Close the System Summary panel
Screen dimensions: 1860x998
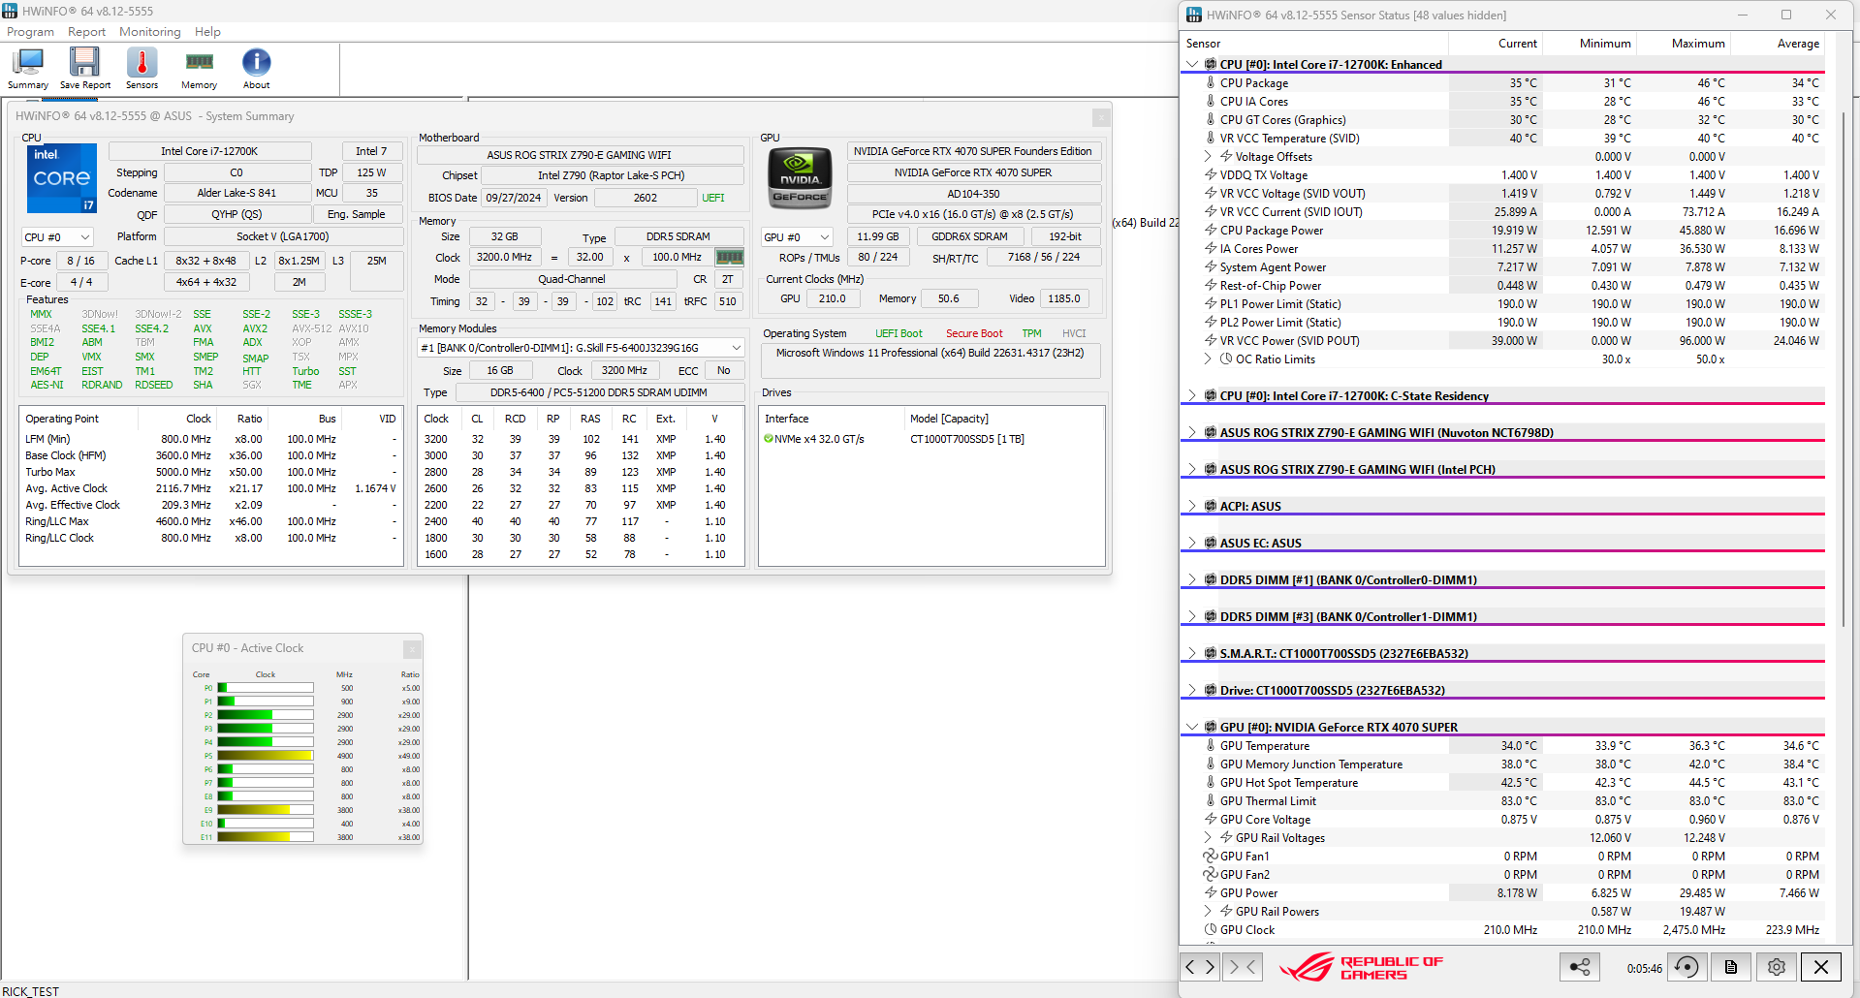[x=1101, y=117]
